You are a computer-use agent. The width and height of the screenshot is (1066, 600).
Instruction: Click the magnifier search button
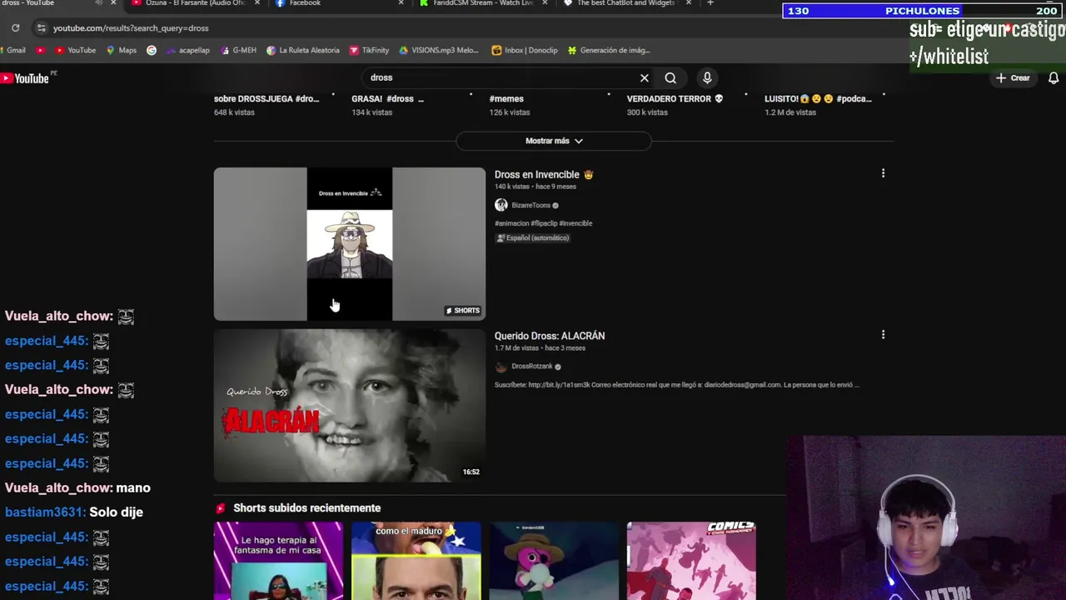[x=670, y=77]
